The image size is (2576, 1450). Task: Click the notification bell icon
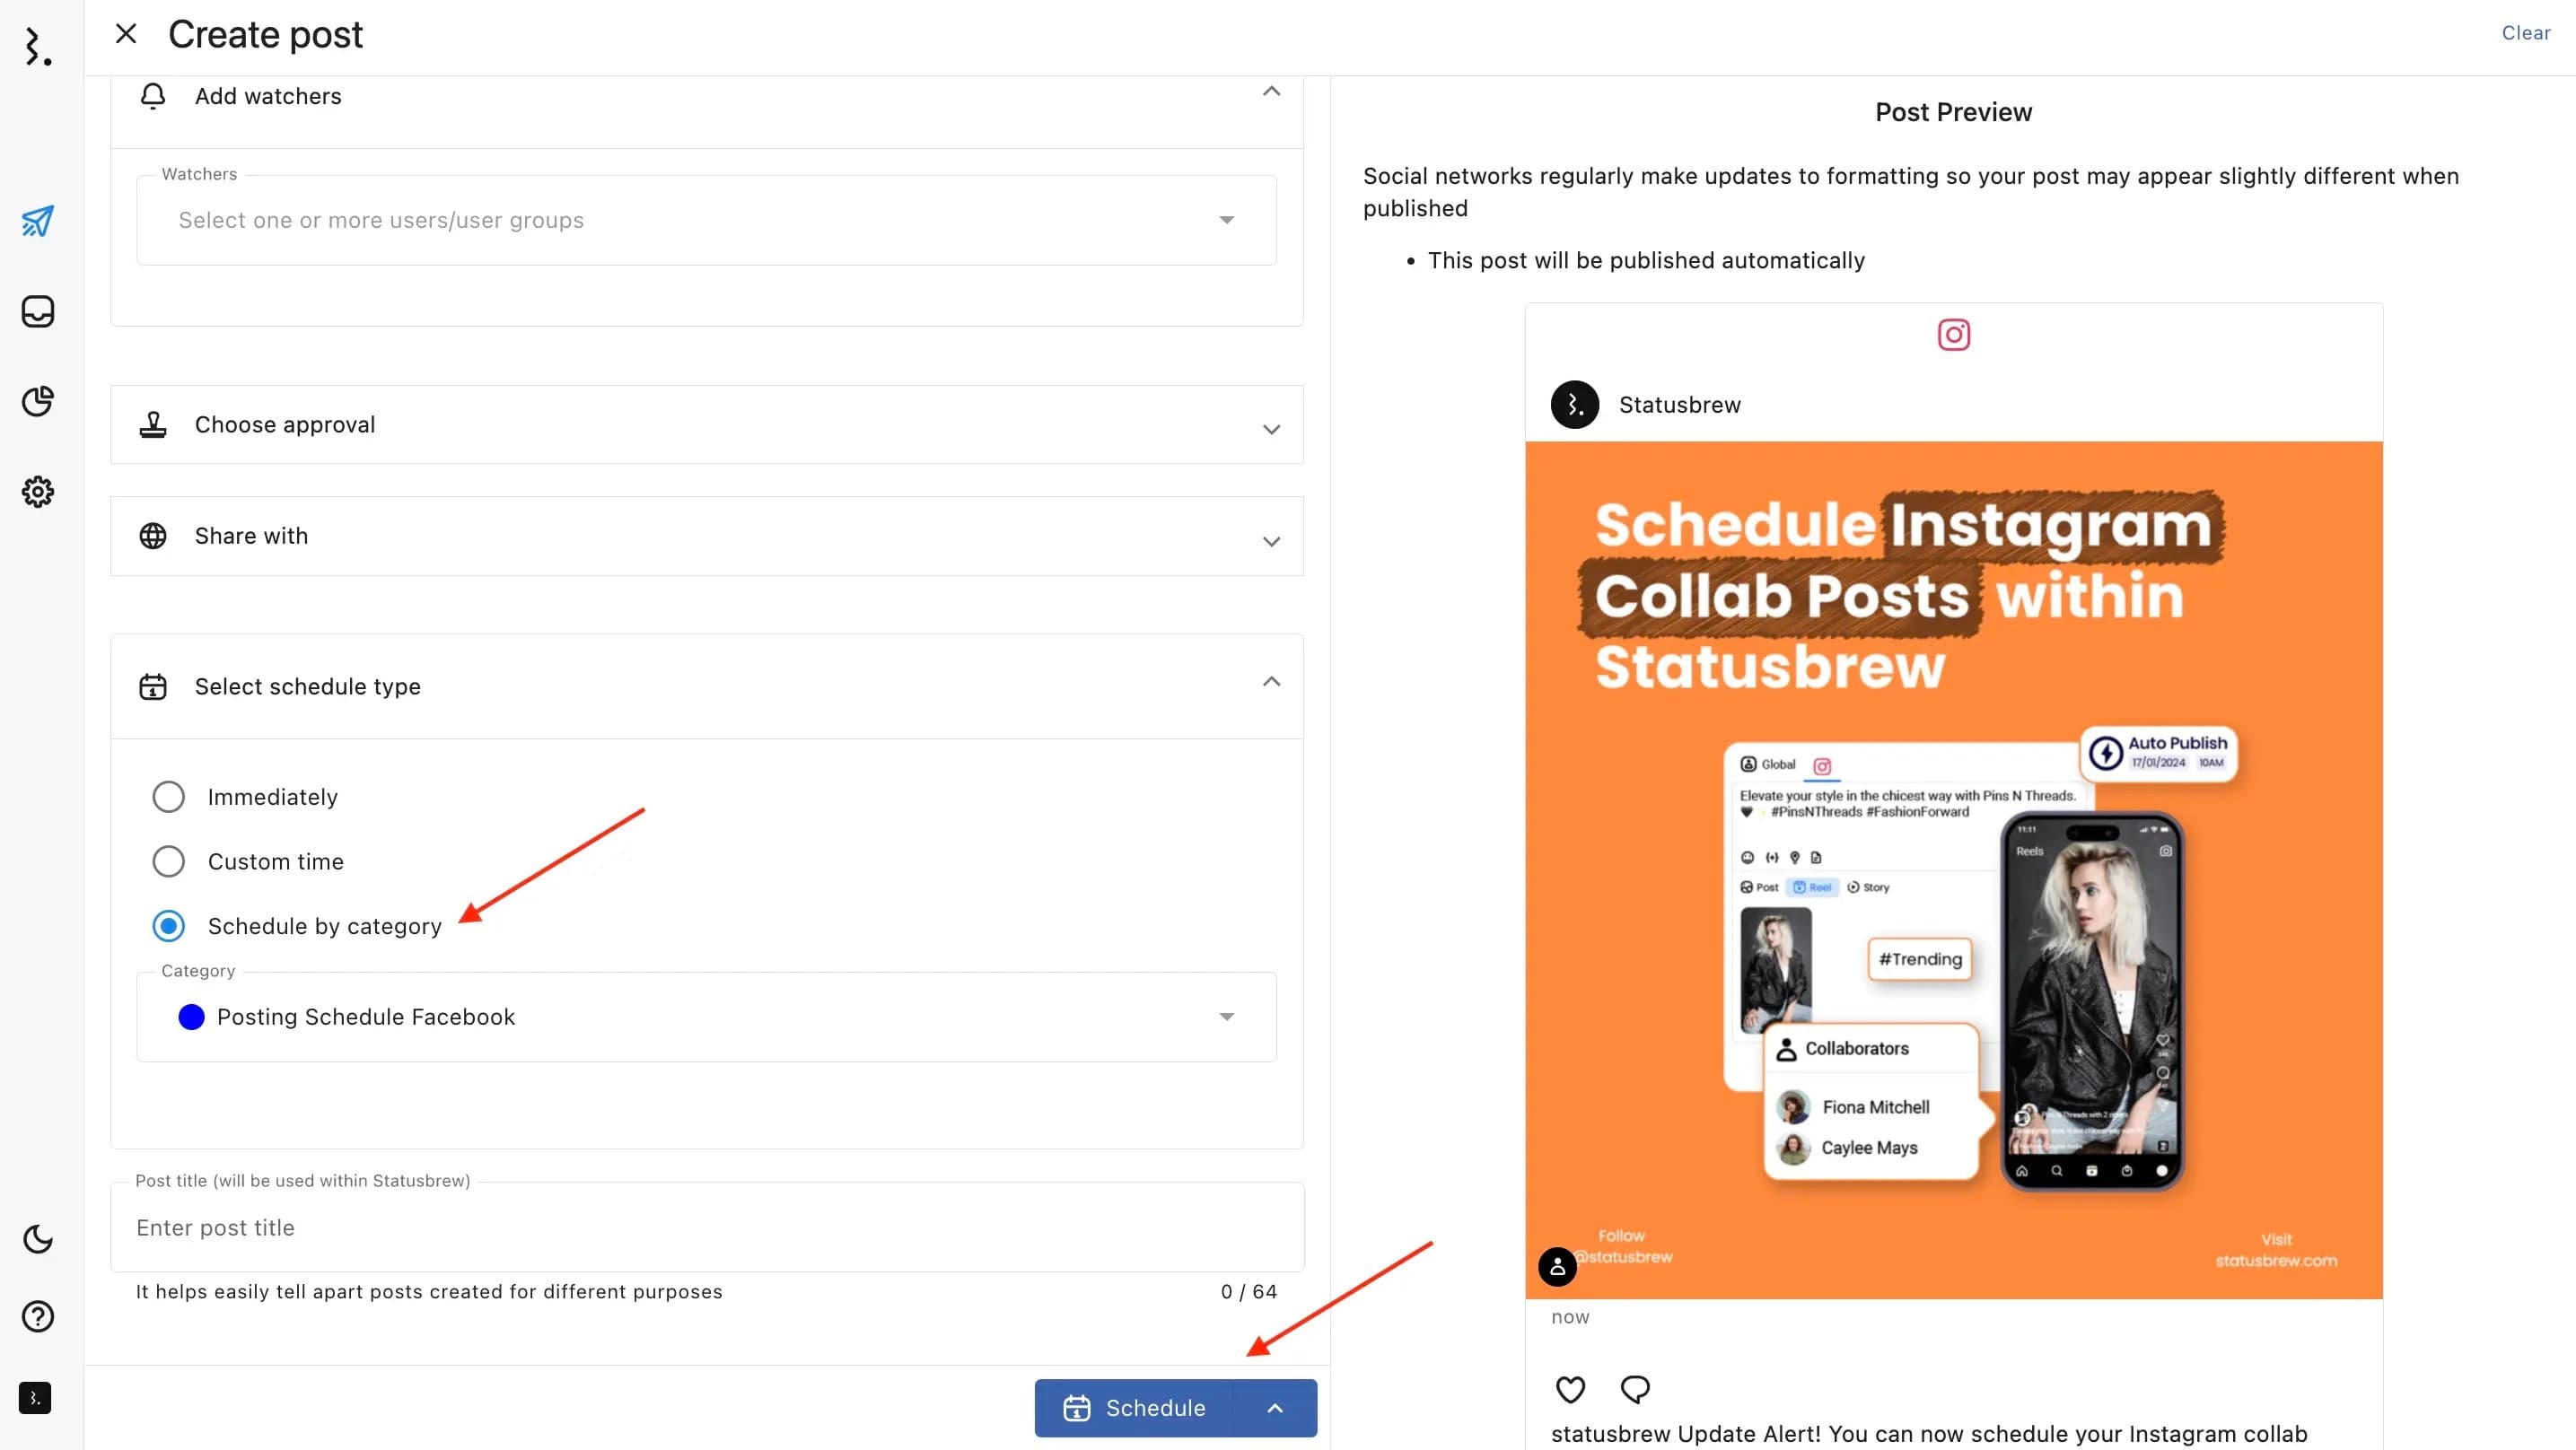pyautogui.click(x=153, y=95)
